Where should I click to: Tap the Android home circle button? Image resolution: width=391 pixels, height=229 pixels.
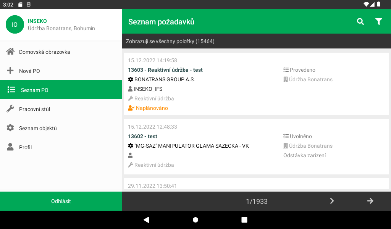[195, 220]
